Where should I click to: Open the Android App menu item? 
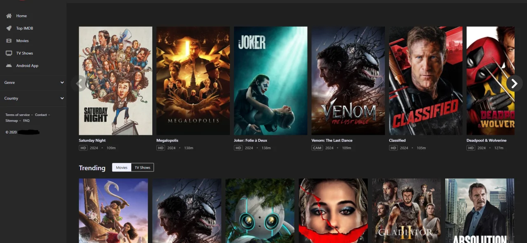click(27, 66)
